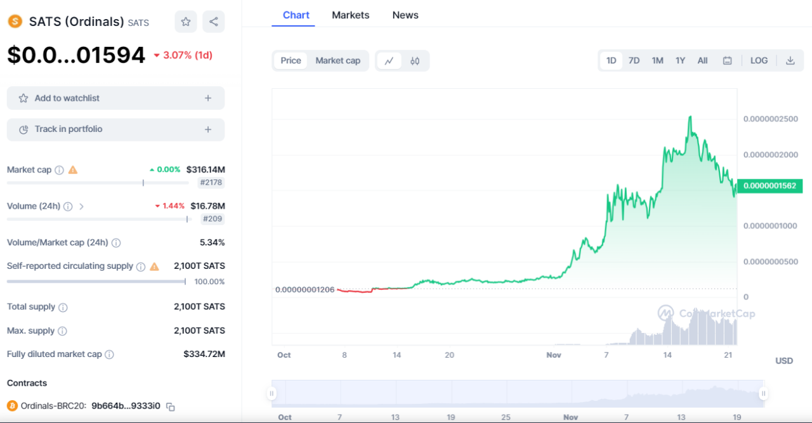Click Add to watchlist
Viewport: 812px width, 423px height.
point(115,98)
